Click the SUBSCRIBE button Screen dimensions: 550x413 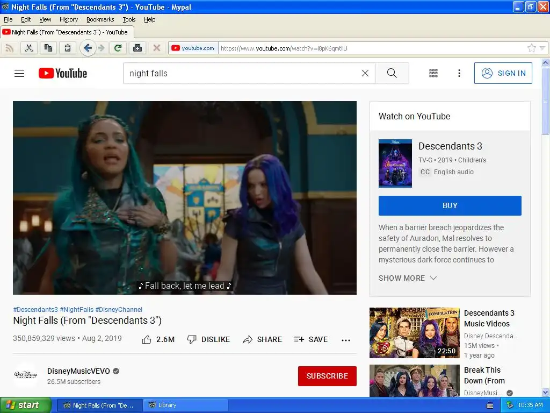(327, 376)
